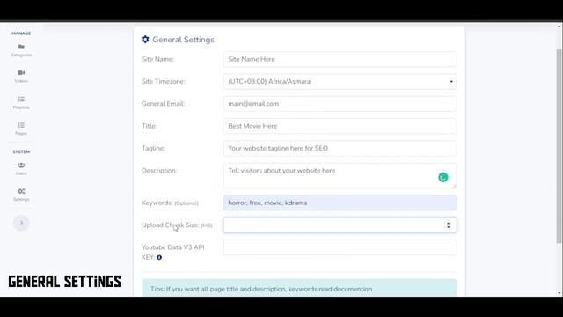Click the SYSTEM section header in sidebar
This screenshot has width=563, height=317.
[x=21, y=152]
